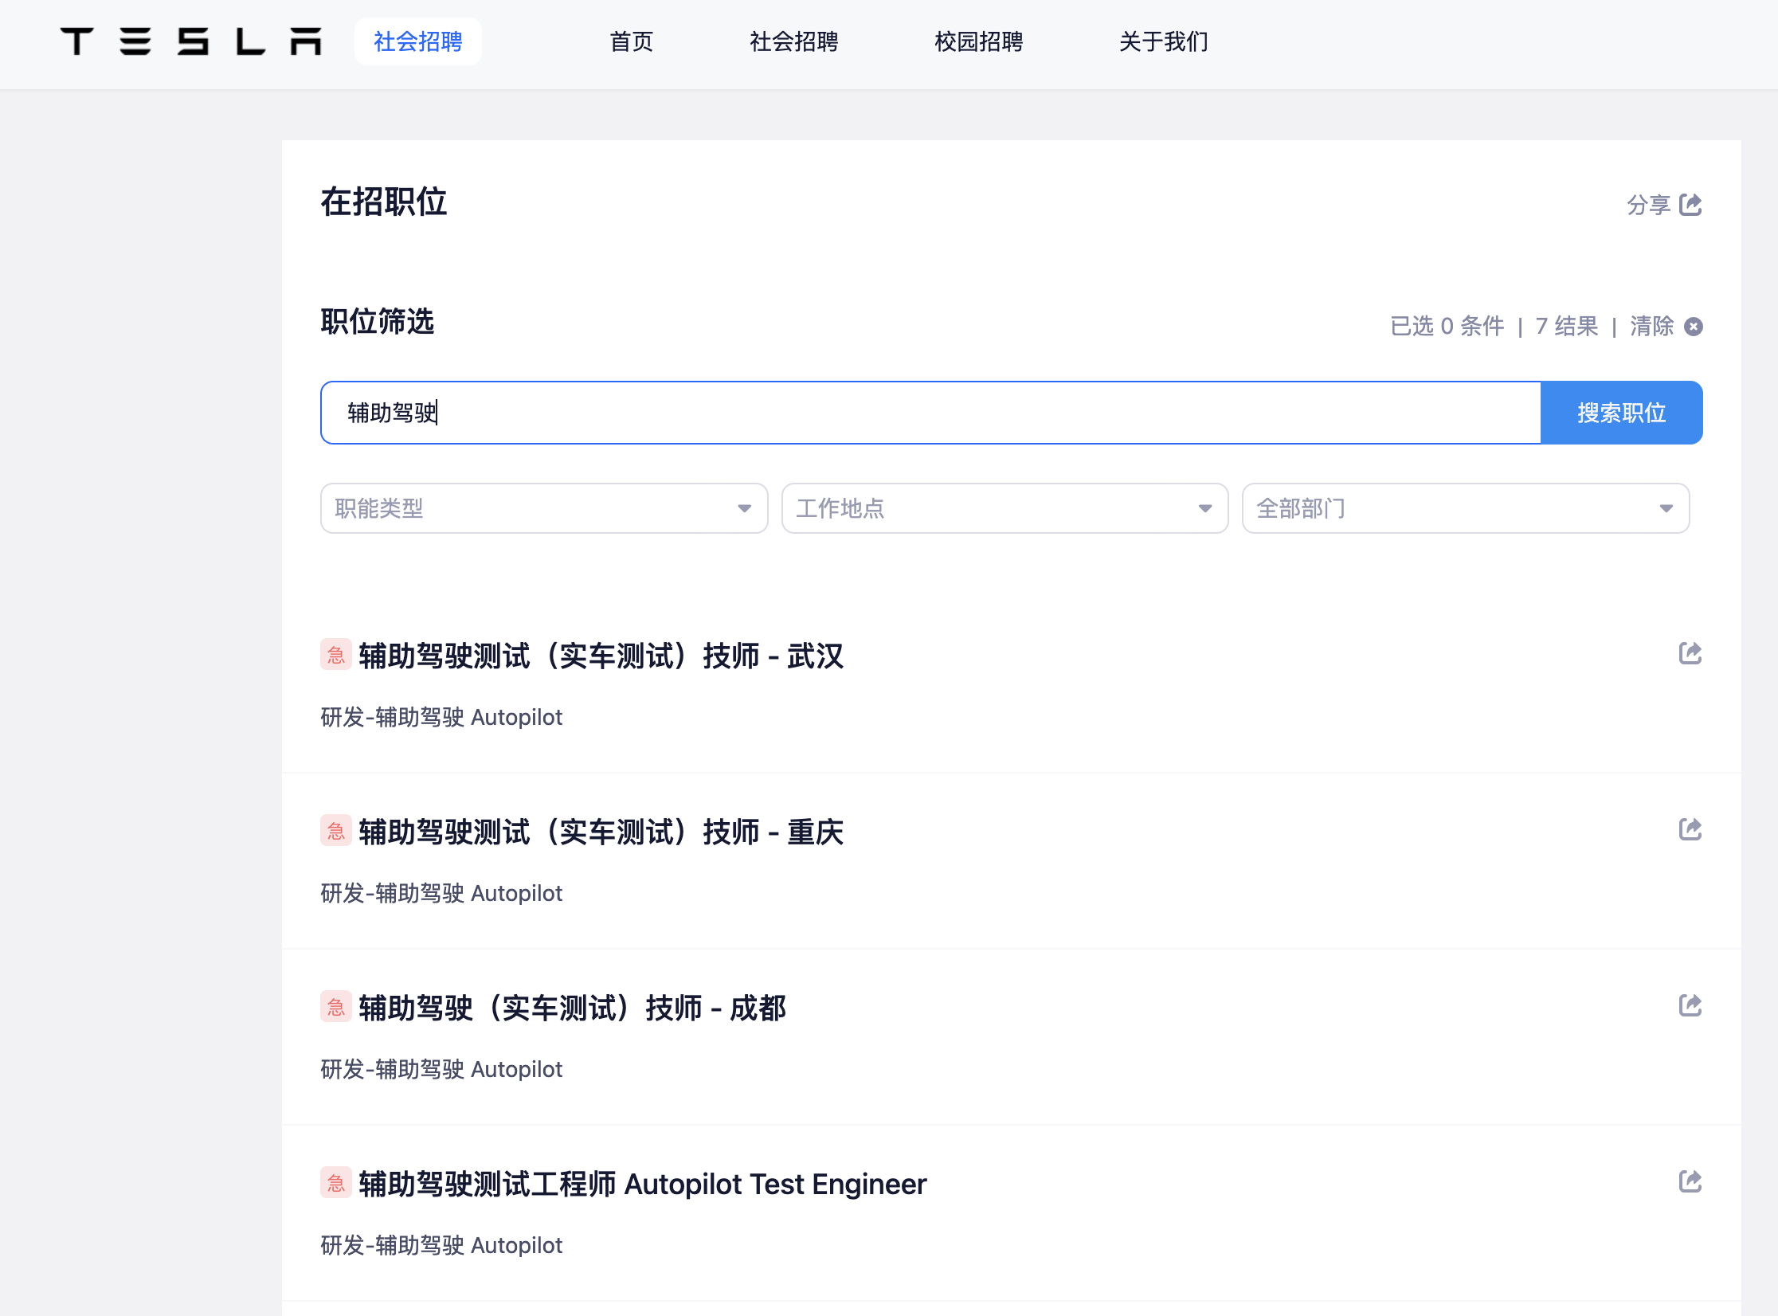
Task: Click the 搜索职位 button
Action: [x=1622, y=413]
